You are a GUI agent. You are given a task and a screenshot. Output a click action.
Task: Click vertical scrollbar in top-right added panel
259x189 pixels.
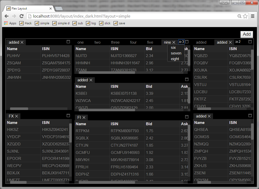[252, 59]
